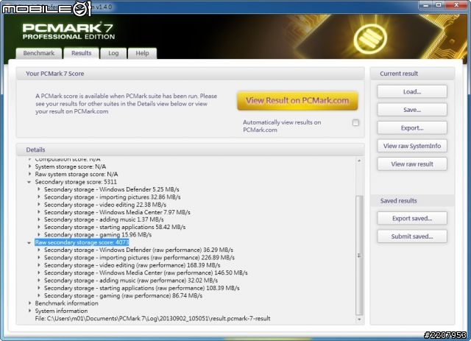Viewport: 471px width, 341px height.
Task: Expand System storage score row
Action: 29,166
